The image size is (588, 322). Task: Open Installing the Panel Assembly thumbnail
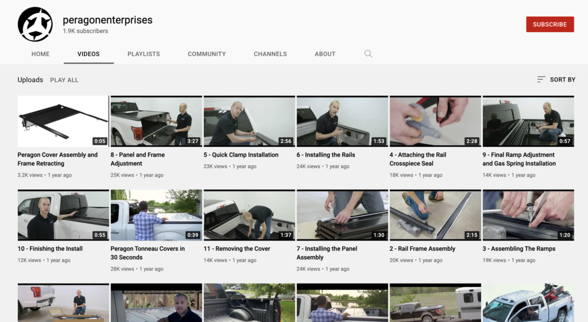(x=342, y=215)
